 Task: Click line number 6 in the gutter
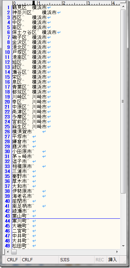tap(9, 32)
